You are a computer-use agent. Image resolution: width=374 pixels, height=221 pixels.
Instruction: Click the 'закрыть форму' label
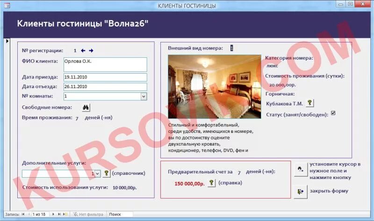(x=329, y=191)
